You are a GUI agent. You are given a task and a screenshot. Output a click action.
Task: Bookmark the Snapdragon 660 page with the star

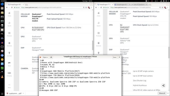tap(86, 7)
